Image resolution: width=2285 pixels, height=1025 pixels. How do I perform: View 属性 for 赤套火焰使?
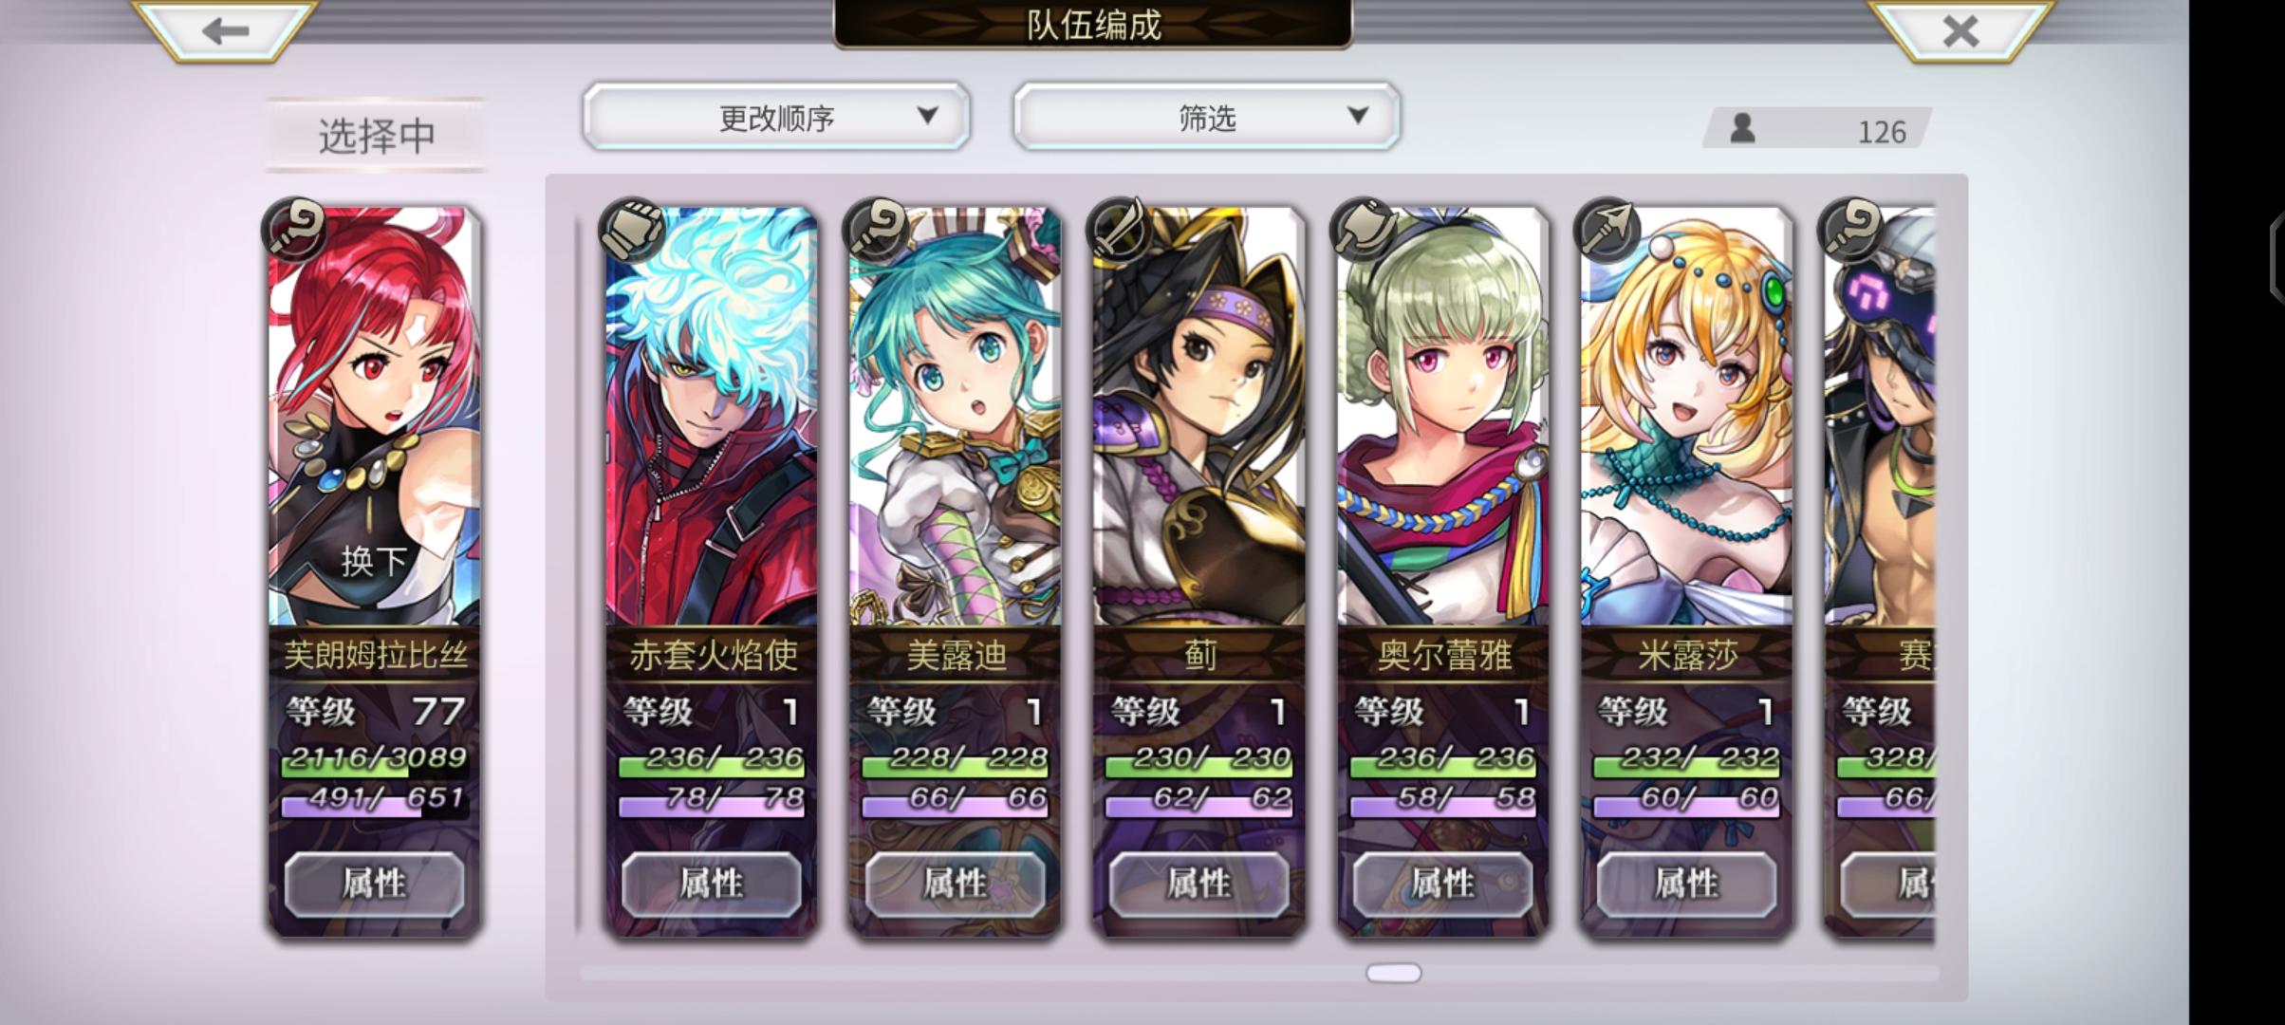tap(712, 885)
